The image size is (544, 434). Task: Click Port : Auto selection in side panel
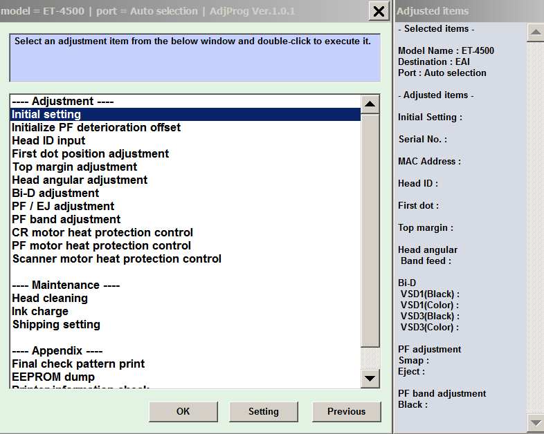442,73
